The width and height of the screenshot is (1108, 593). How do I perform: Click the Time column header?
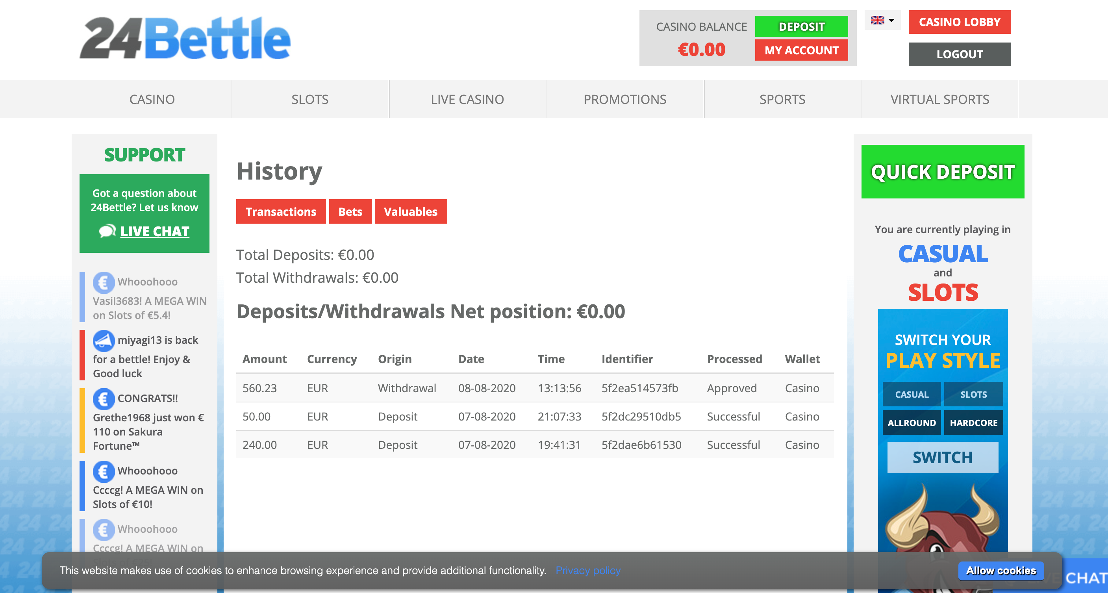551,359
